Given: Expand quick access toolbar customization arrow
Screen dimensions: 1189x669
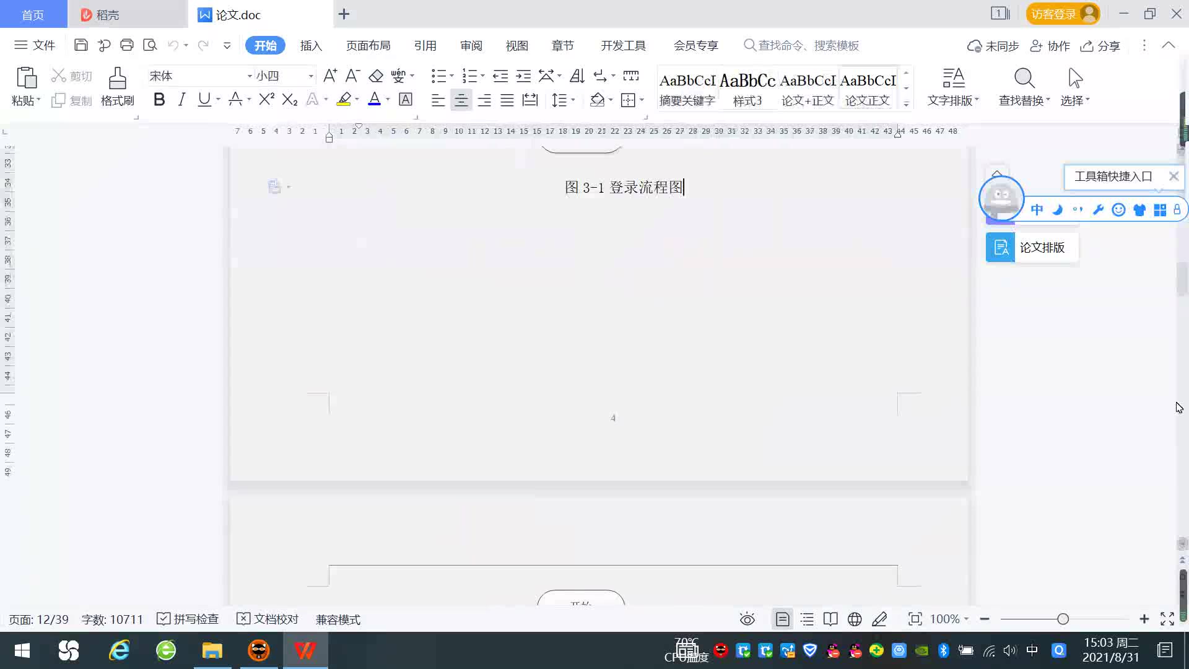Looking at the screenshot, I should [x=227, y=45].
